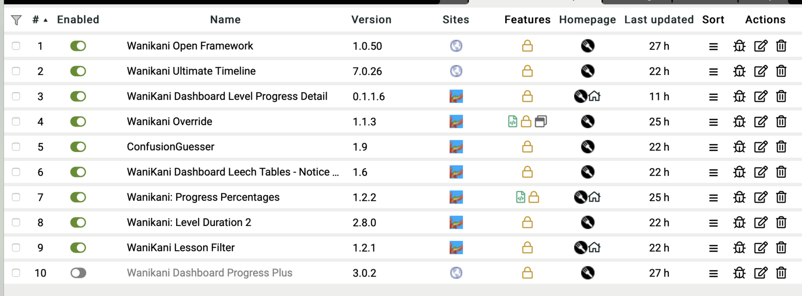Open the homepage of WaniKani Lesson Filter

(594, 248)
